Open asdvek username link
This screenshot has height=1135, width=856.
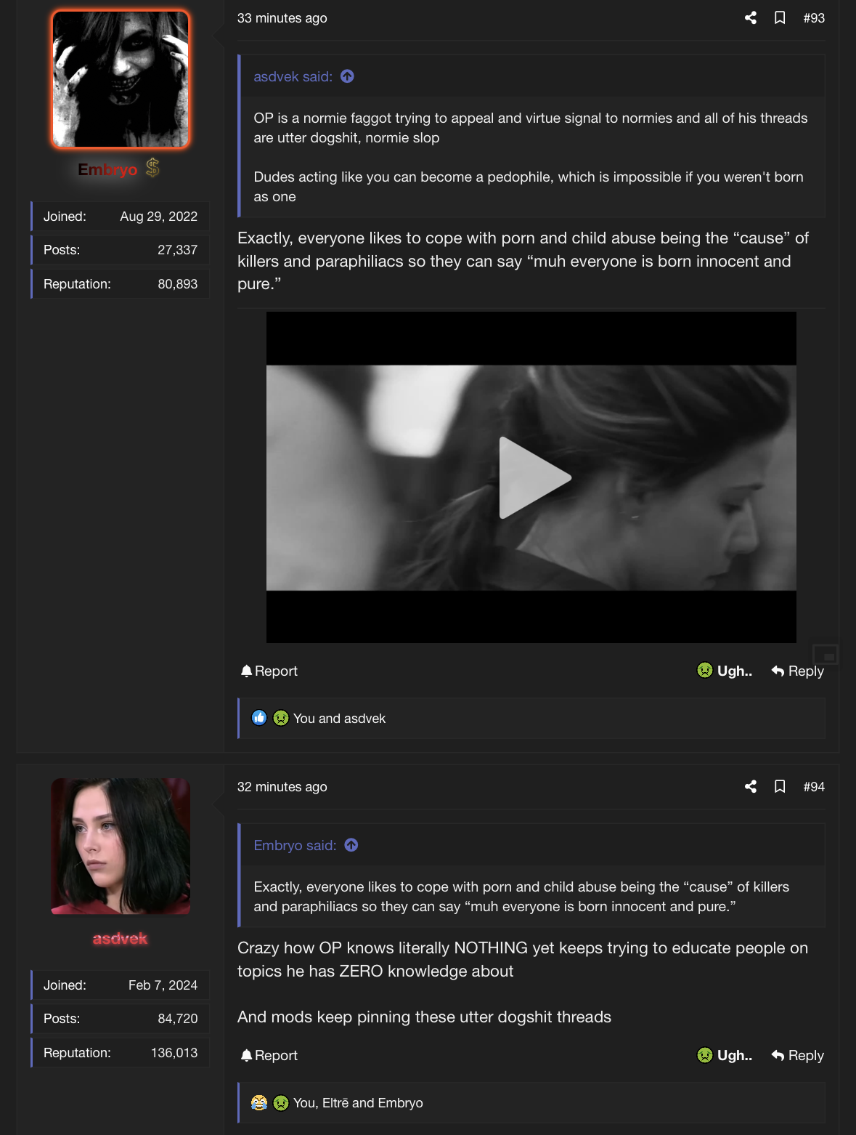121,939
